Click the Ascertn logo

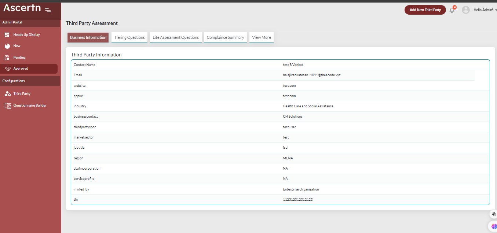22,8
